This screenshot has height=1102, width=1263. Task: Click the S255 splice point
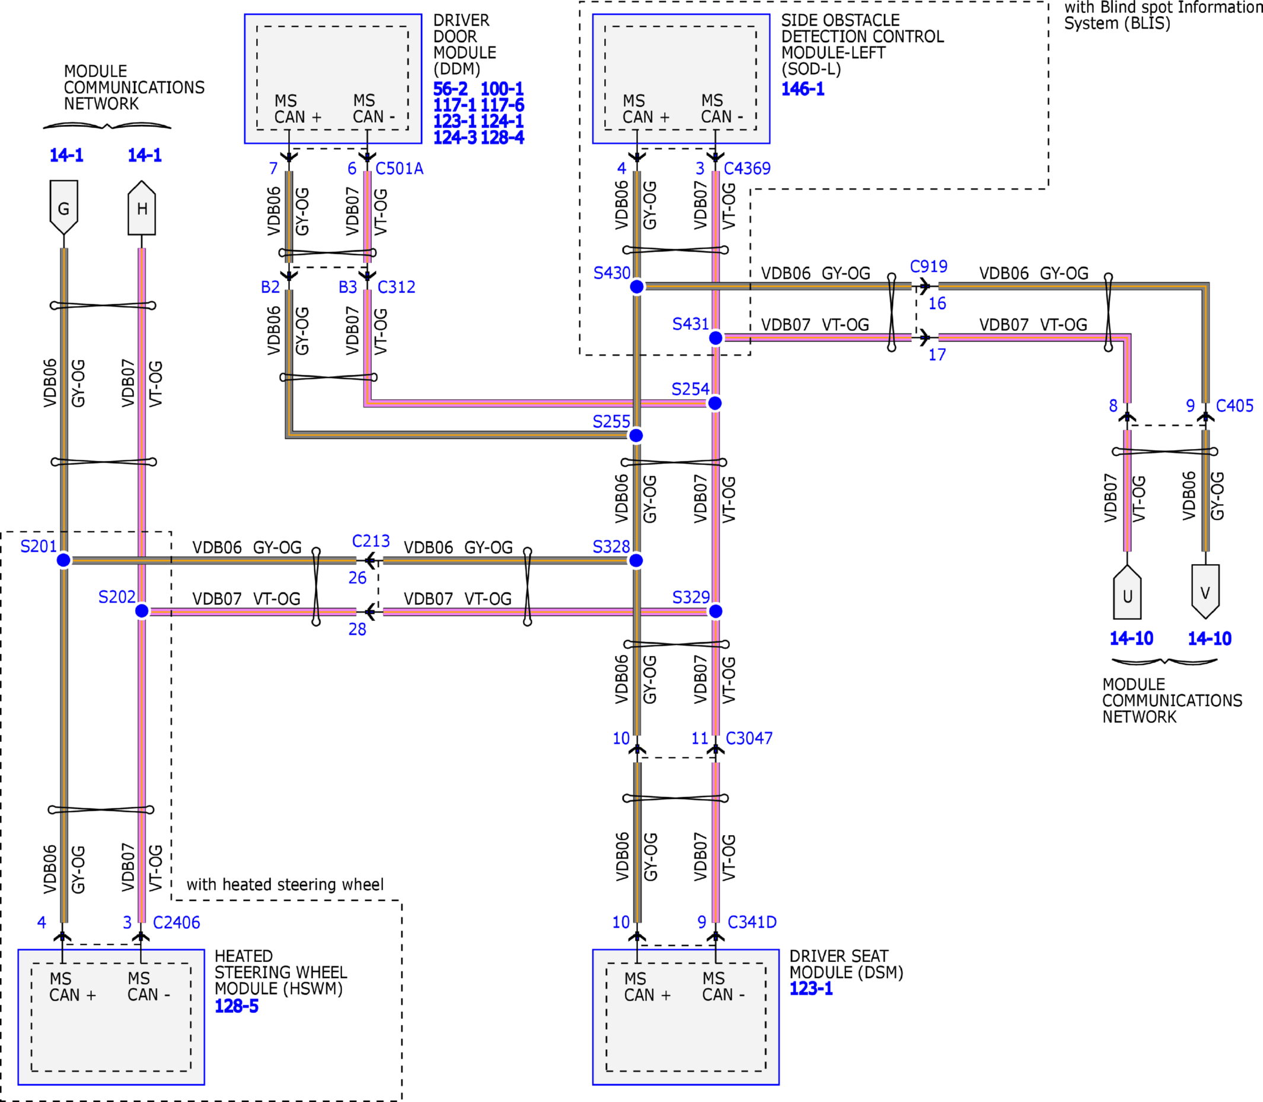coord(636,435)
